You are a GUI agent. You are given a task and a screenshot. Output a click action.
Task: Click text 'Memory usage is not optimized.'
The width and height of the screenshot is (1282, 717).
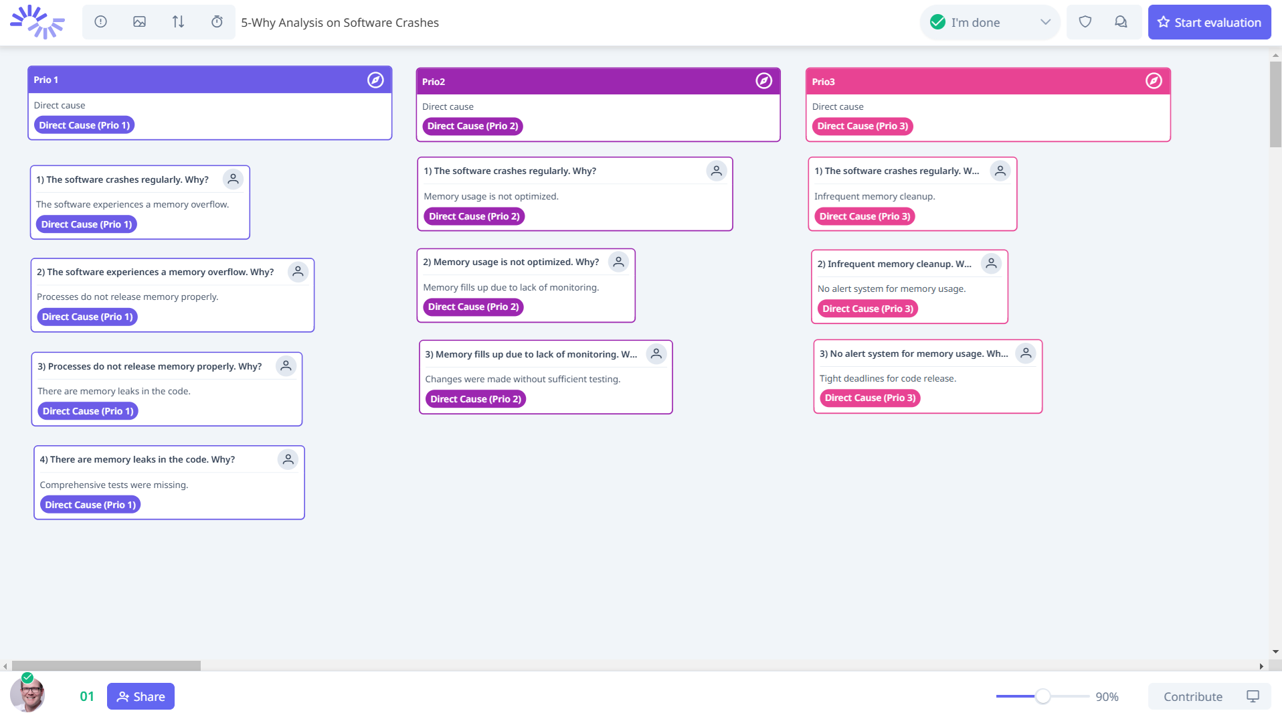pyautogui.click(x=491, y=196)
